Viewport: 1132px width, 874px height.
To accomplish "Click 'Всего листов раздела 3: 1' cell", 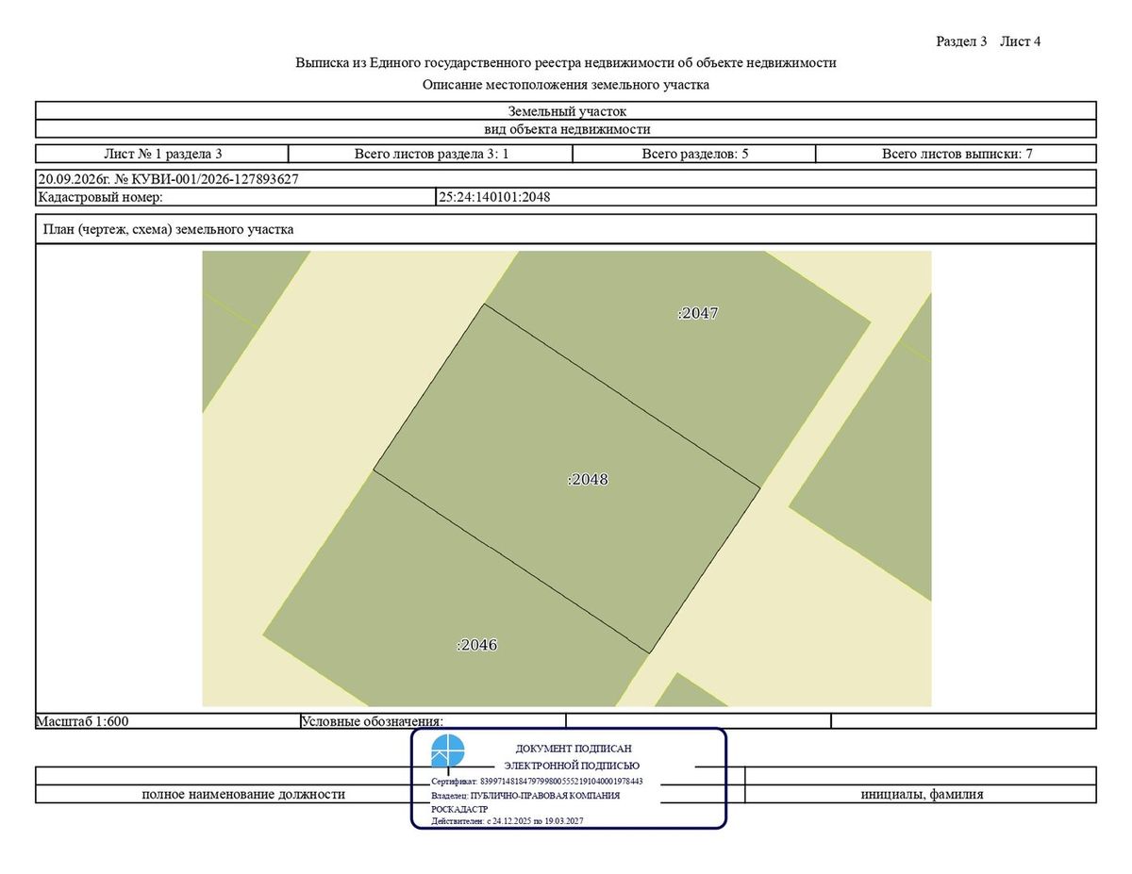I will 431,154.
